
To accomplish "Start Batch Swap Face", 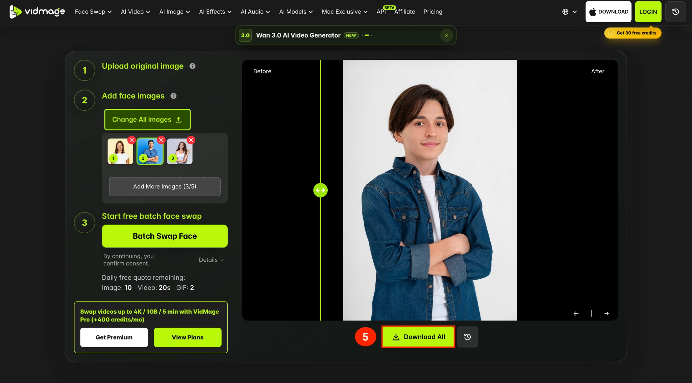I will tap(165, 236).
